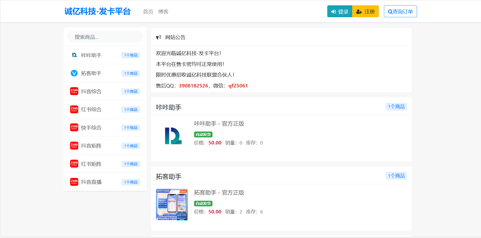Click the ZM icon beside 快手综合
This screenshot has width=481, height=238.
pos(74,127)
